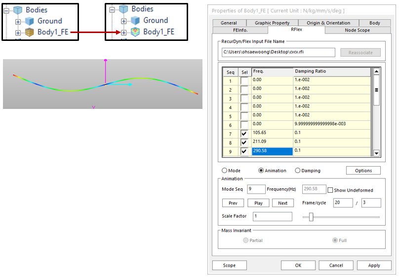Click the Reassociate button
399x277 pixels.
click(x=360, y=53)
